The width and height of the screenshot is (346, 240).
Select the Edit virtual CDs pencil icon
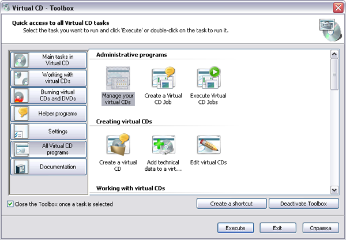pyautogui.click(x=209, y=145)
